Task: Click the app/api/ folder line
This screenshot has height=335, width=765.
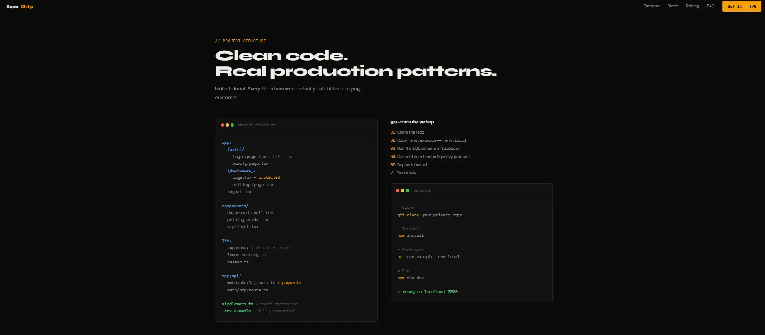Action: pyautogui.click(x=231, y=276)
